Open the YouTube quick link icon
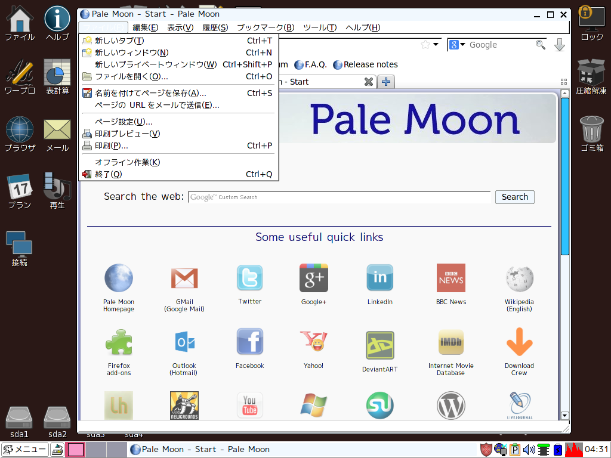 [x=250, y=406]
